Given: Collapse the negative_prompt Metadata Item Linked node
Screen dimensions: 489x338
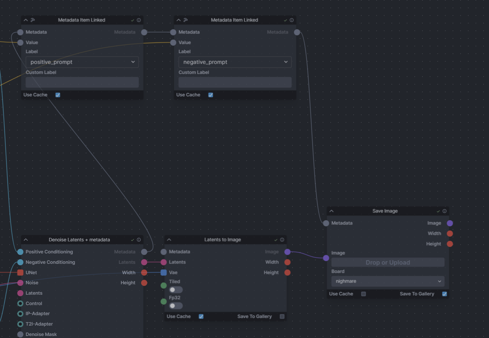Looking at the screenshot, I should pyautogui.click(x=179, y=20).
